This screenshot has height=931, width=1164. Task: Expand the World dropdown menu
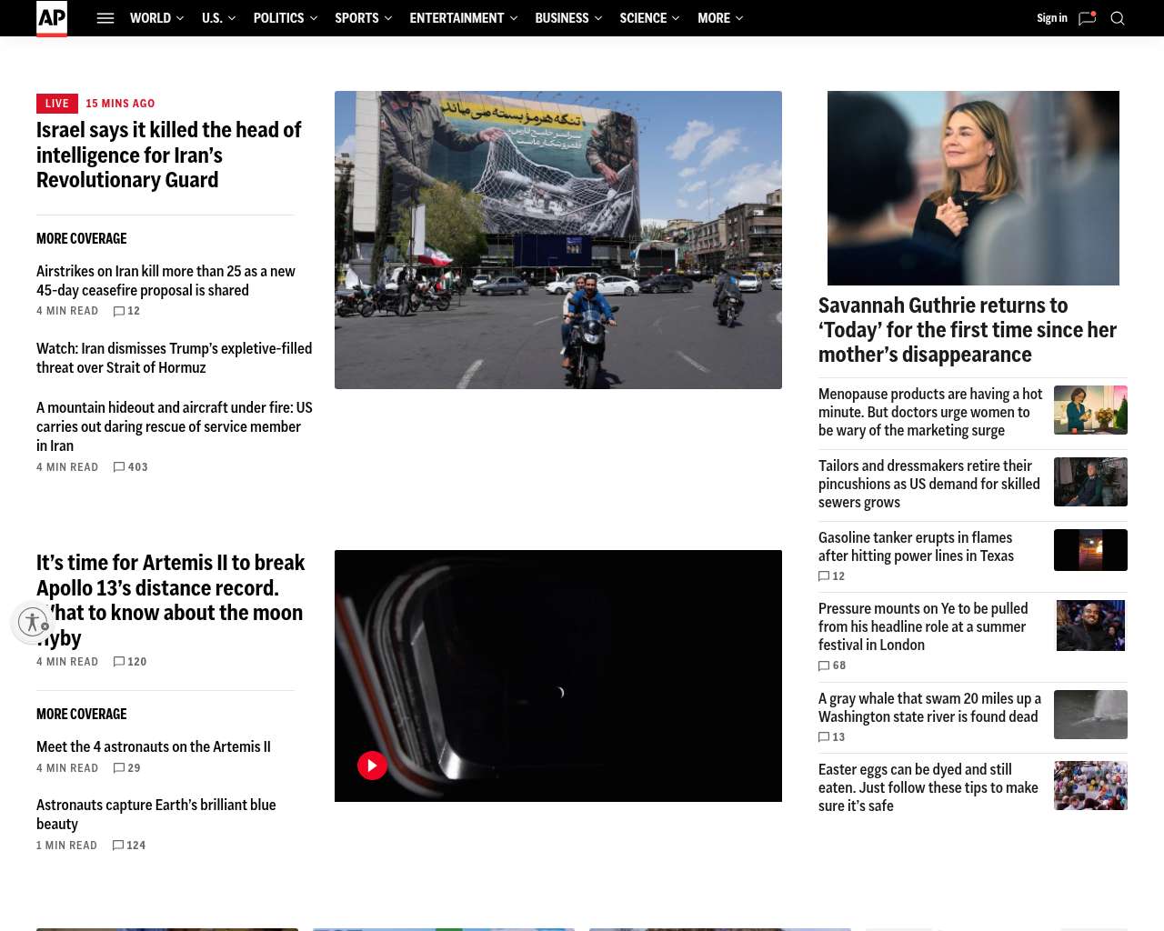156,18
